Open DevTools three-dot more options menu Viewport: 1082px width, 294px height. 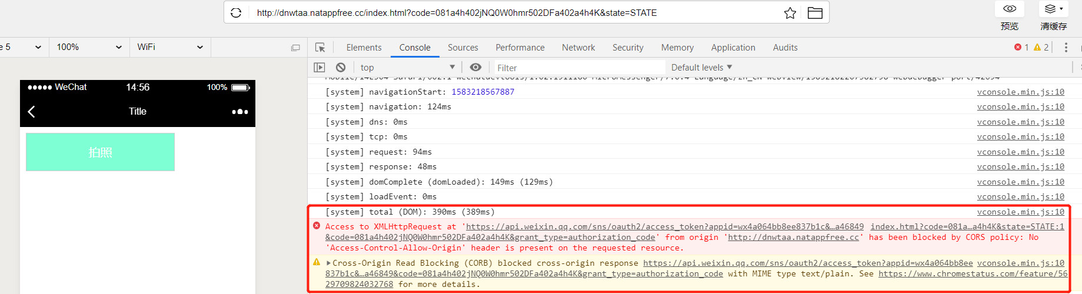(1066, 48)
